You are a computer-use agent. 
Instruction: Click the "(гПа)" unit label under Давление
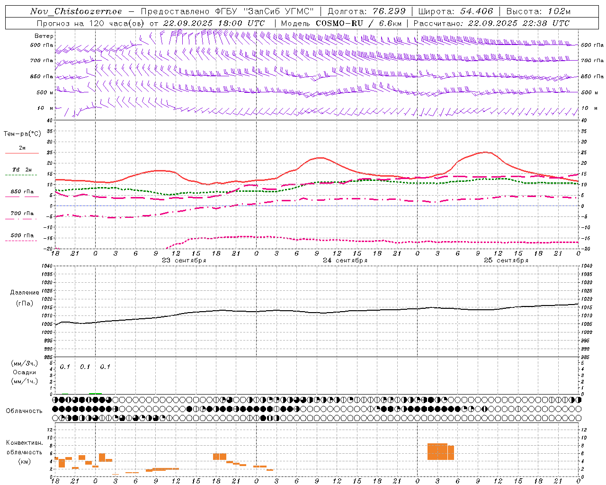click(x=25, y=304)
